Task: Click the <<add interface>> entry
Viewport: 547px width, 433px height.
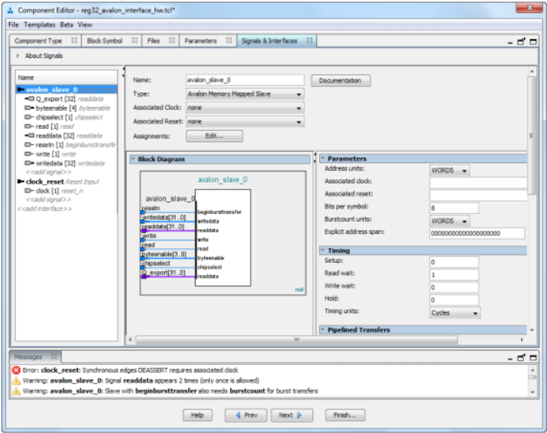Action: click(44, 208)
